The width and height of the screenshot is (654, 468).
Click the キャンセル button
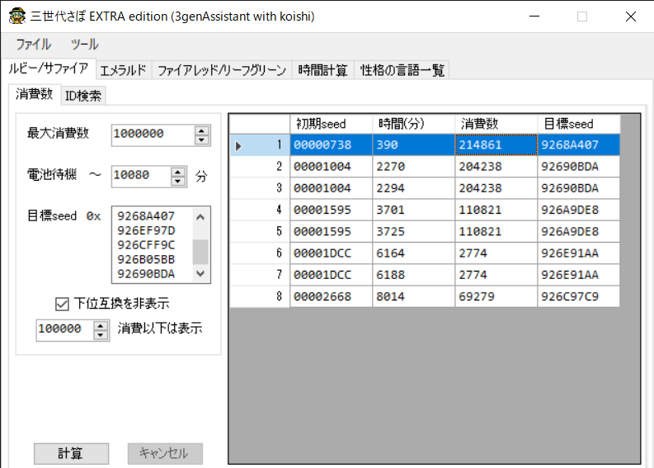pos(165,453)
